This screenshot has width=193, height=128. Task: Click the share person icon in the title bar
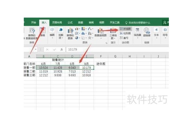pyautogui.click(x=165, y=22)
